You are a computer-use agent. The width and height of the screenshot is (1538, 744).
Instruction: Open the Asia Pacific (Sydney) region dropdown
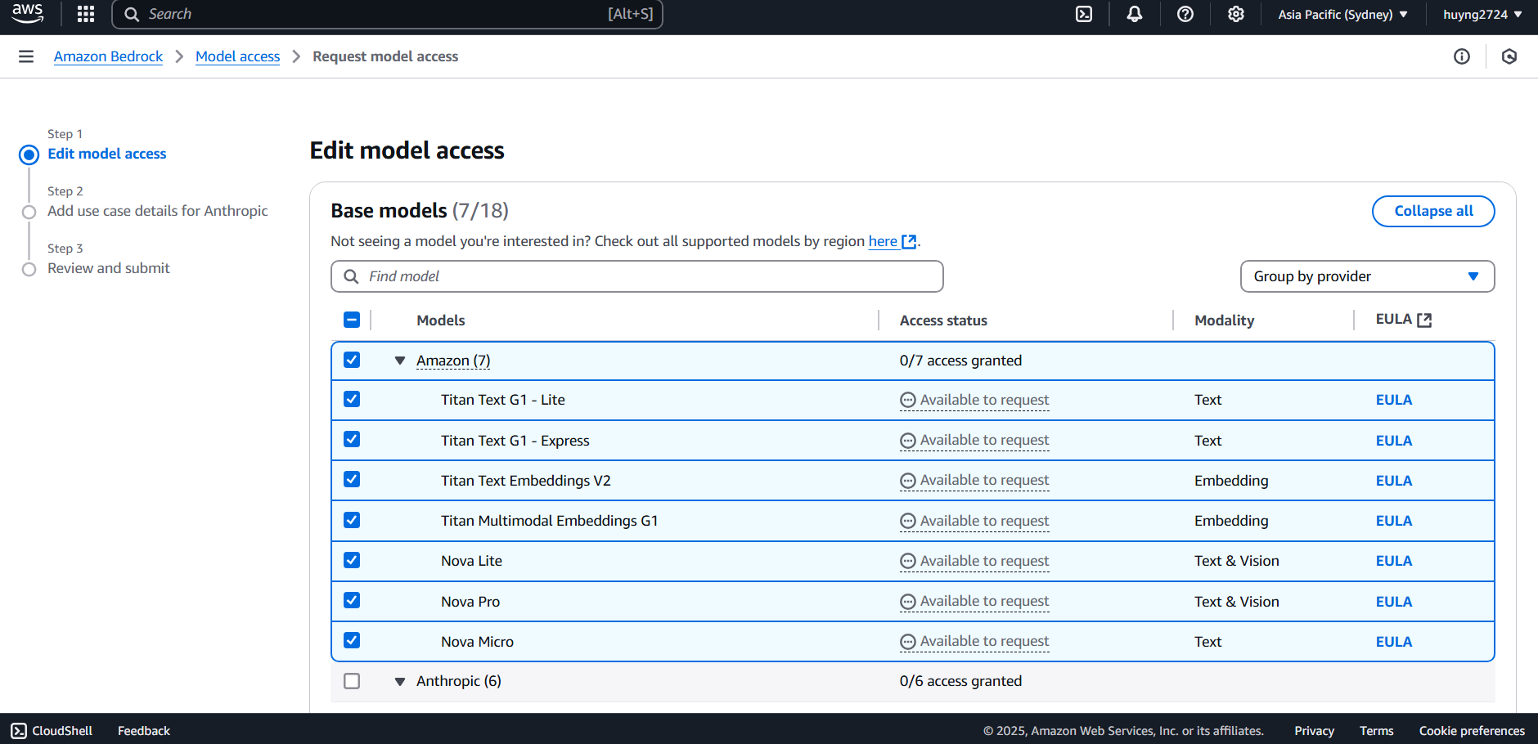click(x=1342, y=14)
